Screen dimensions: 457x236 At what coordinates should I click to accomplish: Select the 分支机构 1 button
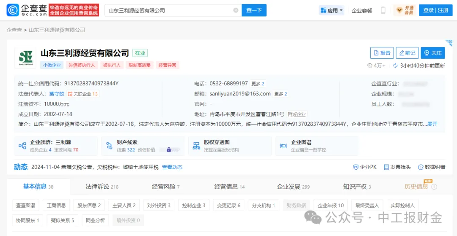point(264,206)
